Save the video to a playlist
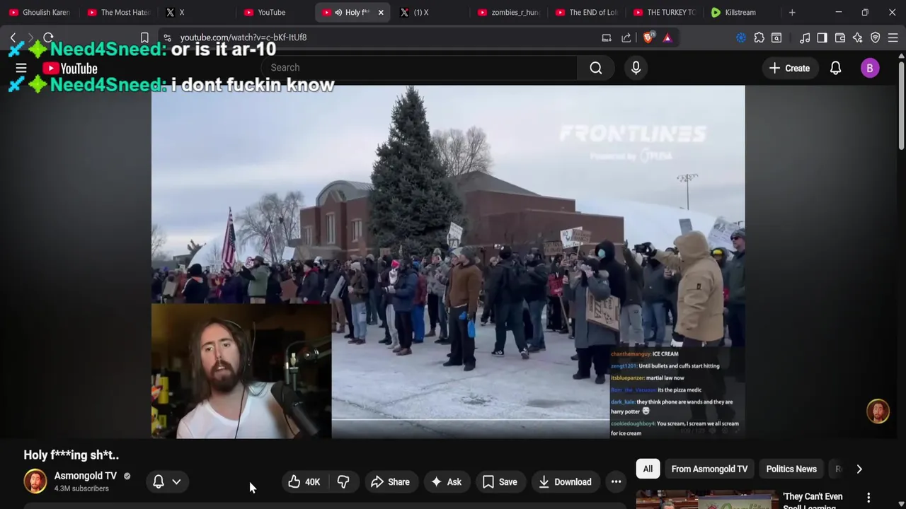The image size is (906, 509). pos(500,482)
